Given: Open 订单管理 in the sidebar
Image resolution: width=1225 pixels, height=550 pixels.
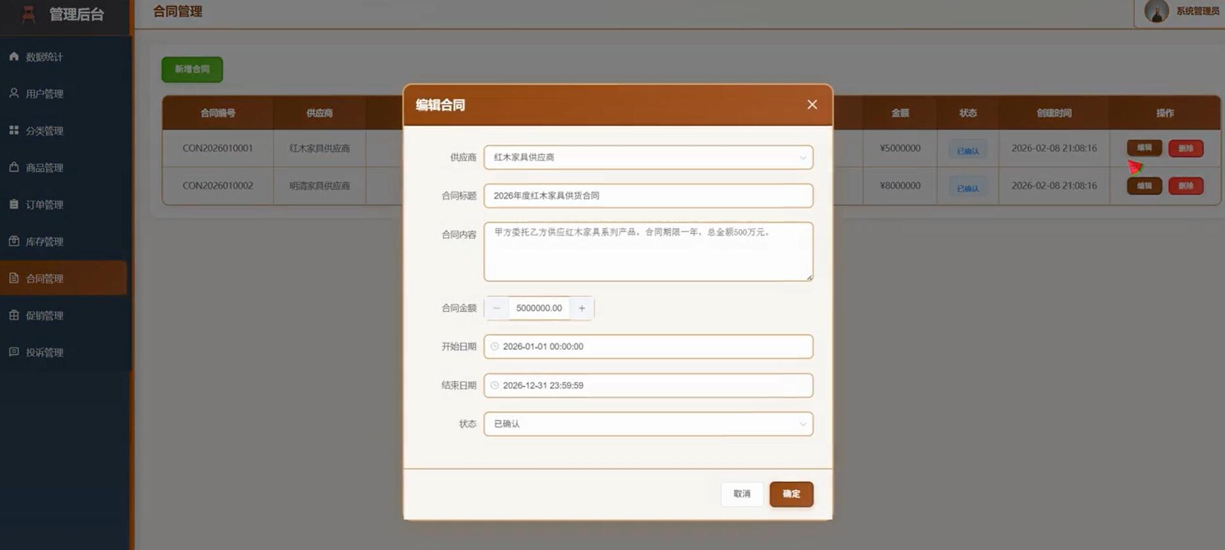Looking at the screenshot, I should pyautogui.click(x=64, y=204).
